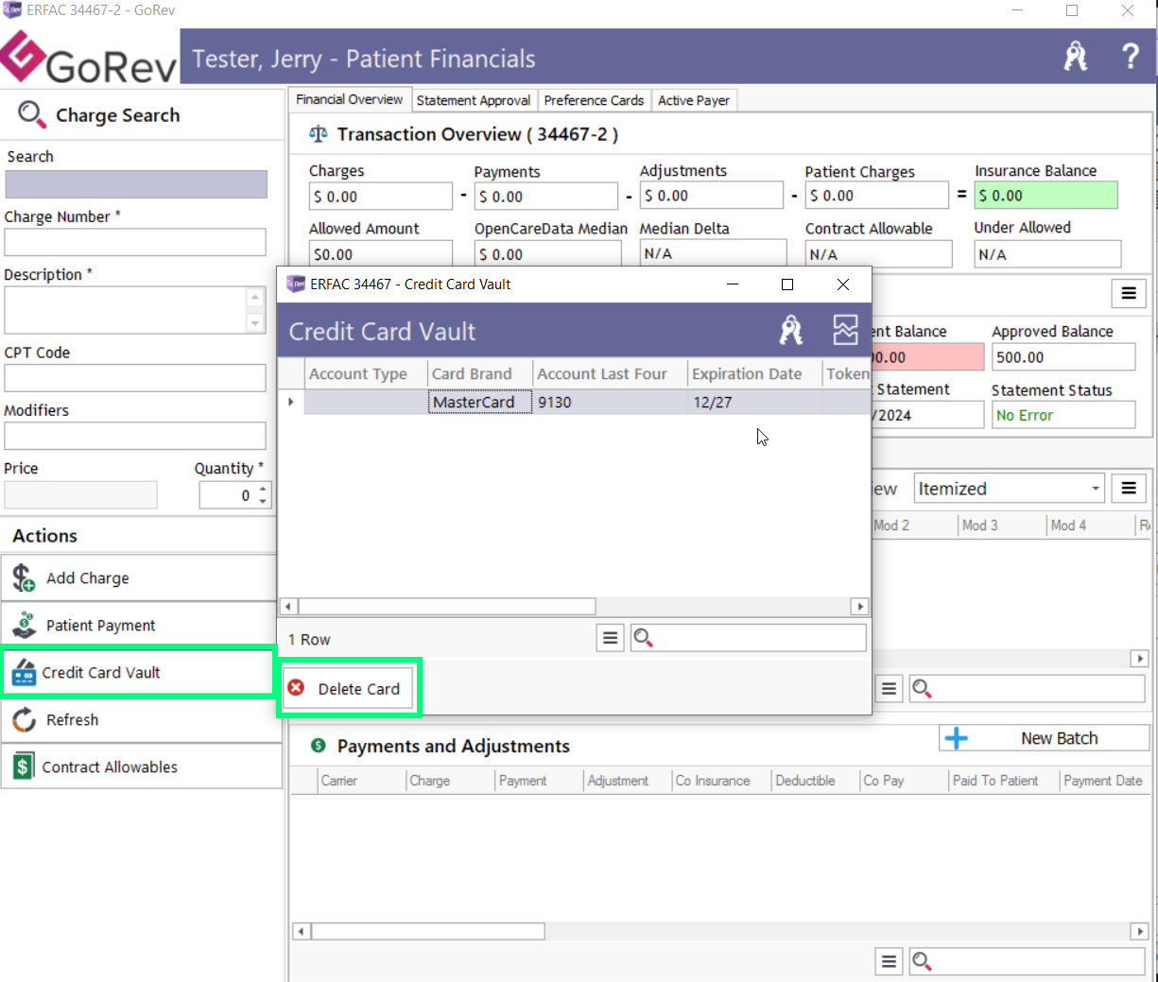Screen dimensions: 1158x982
Task: Click the Delete Card button label
Action: click(x=359, y=688)
